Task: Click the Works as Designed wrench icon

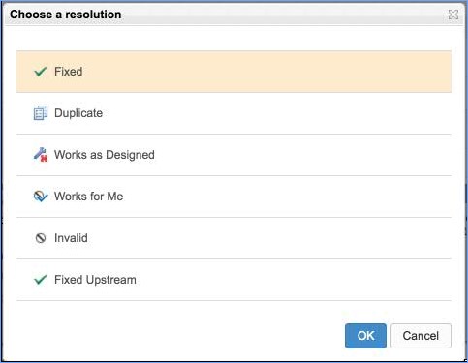Action: [x=41, y=155]
